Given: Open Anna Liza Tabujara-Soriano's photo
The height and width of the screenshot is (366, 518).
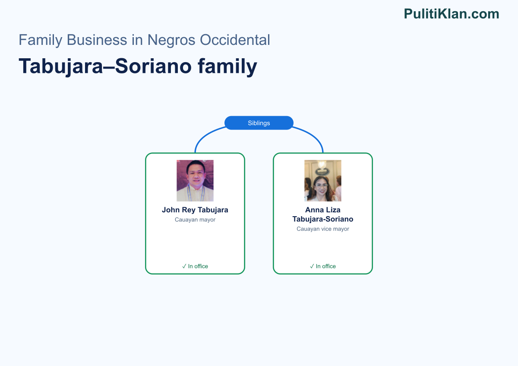Looking at the screenshot, I should pos(323,181).
